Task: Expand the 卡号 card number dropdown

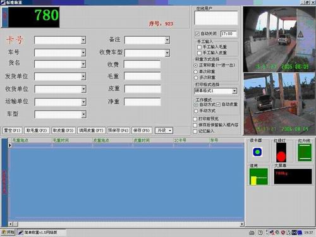Action: click(x=83, y=40)
